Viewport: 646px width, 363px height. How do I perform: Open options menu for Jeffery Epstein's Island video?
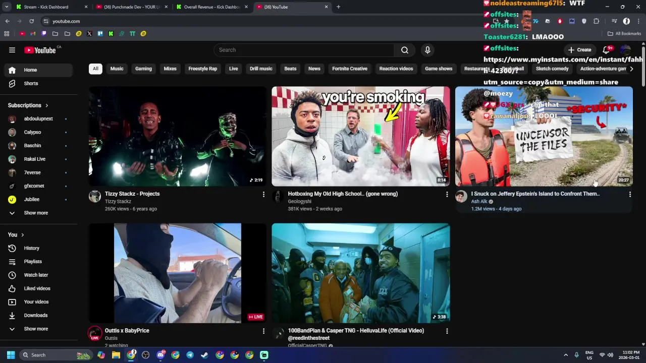(x=629, y=194)
